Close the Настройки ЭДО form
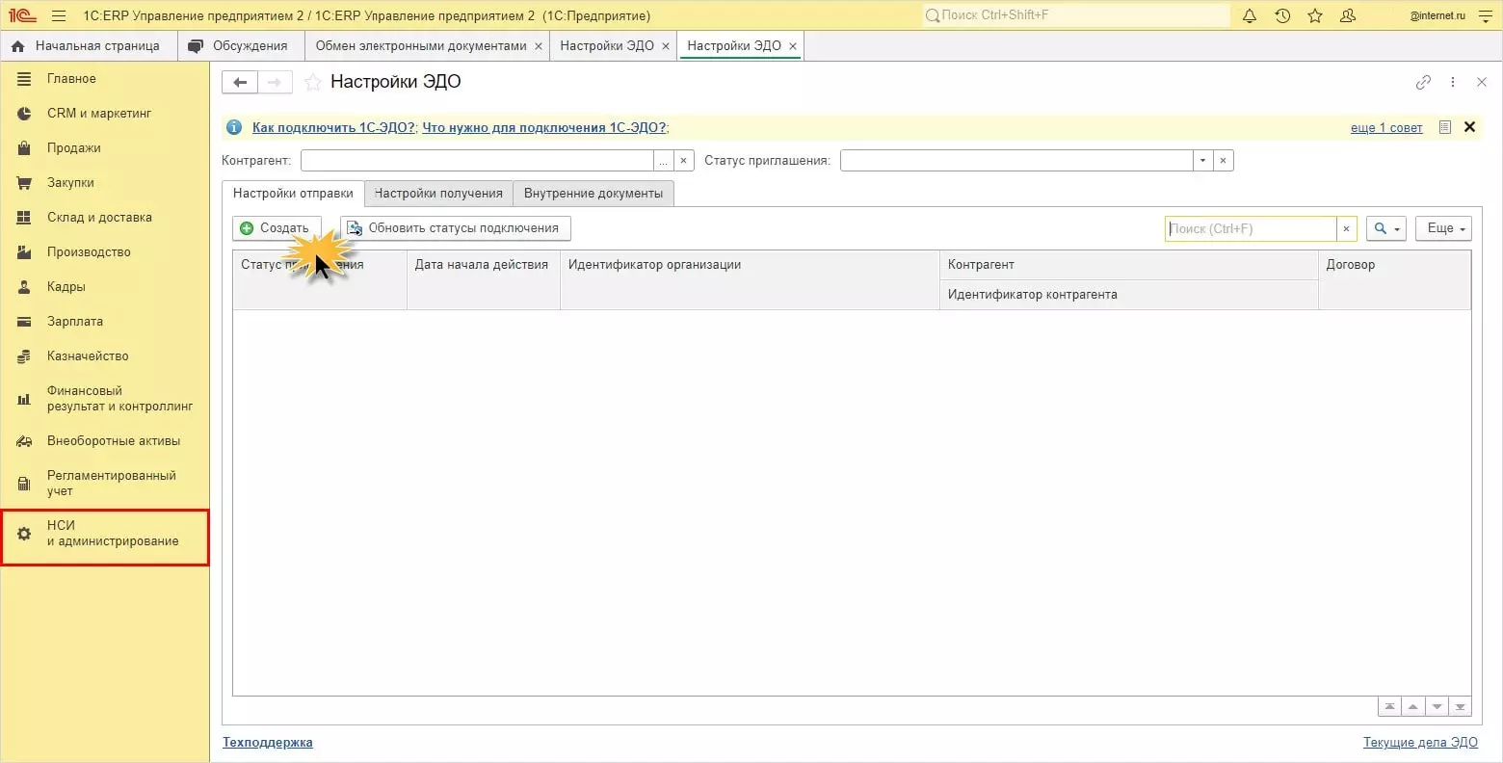1503x763 pixels. [1482, 83]
